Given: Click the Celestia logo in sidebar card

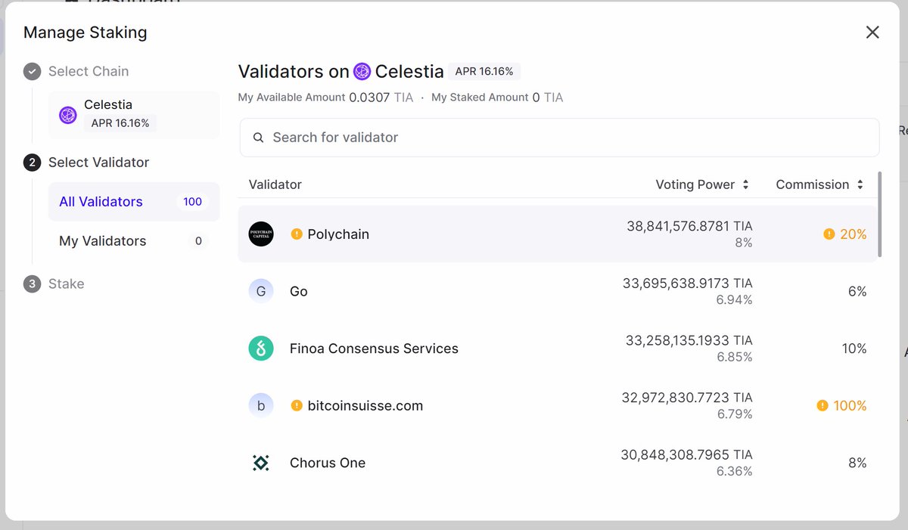Looking at the screenshot, I should pos(68,115).
